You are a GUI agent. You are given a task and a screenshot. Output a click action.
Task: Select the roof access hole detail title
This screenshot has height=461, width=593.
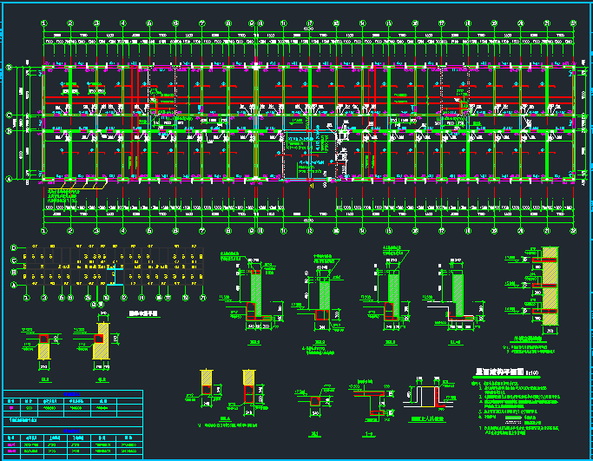point(428,419)
